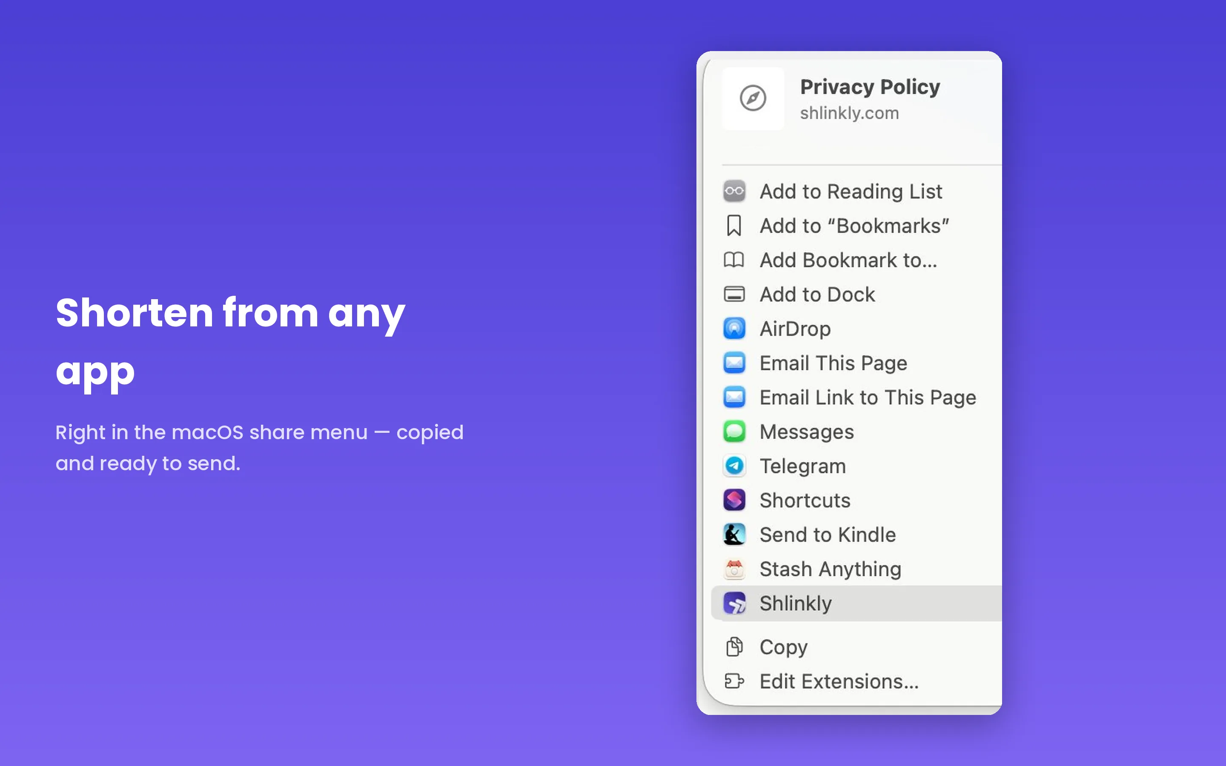Select Email This Page
Screen dimensions: 1226x766
[856, 363]
